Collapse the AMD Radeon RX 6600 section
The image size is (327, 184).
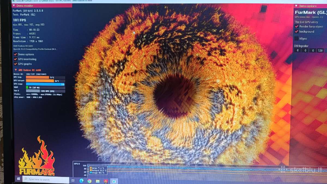[16, 70]
